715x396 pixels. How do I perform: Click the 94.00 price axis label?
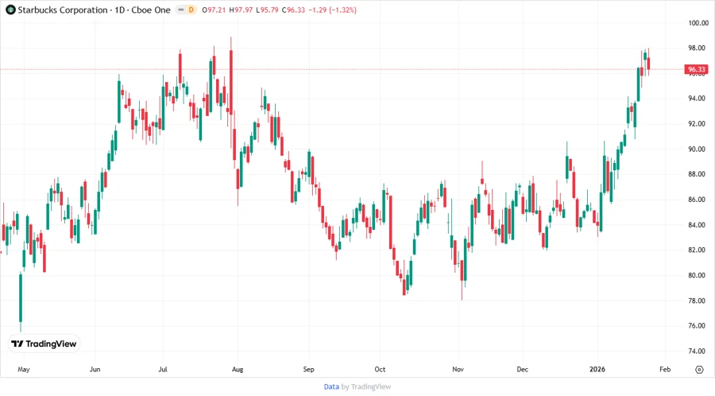(697, 98)
